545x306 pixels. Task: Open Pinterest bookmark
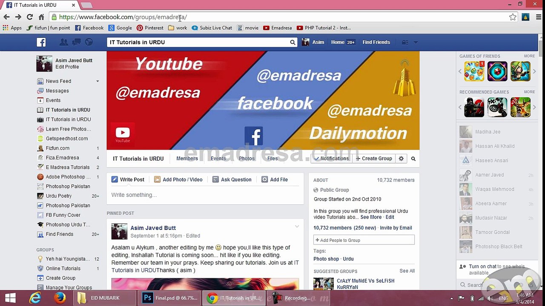point(150,28)
